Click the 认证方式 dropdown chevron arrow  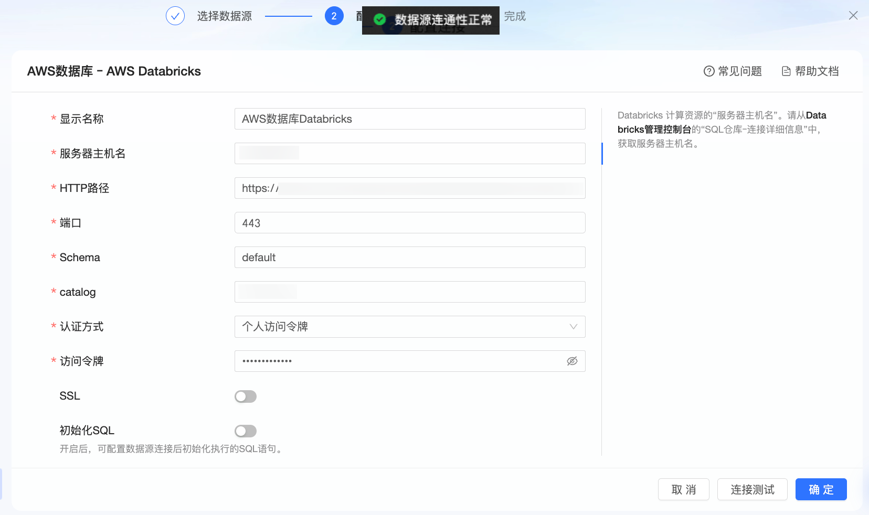tap(574, 327)
